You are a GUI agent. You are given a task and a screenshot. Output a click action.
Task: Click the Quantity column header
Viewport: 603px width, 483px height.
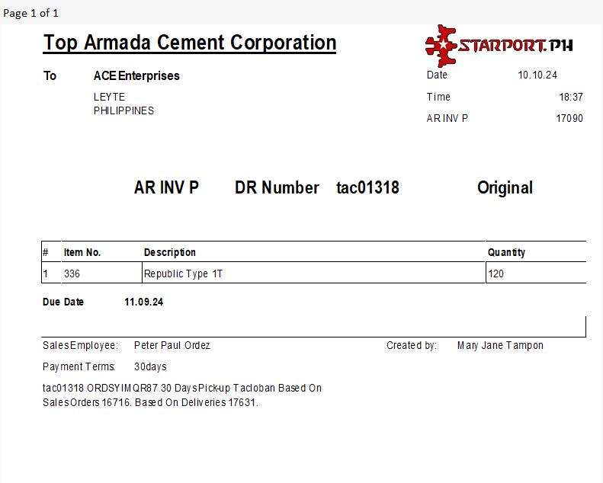[506, 252]
